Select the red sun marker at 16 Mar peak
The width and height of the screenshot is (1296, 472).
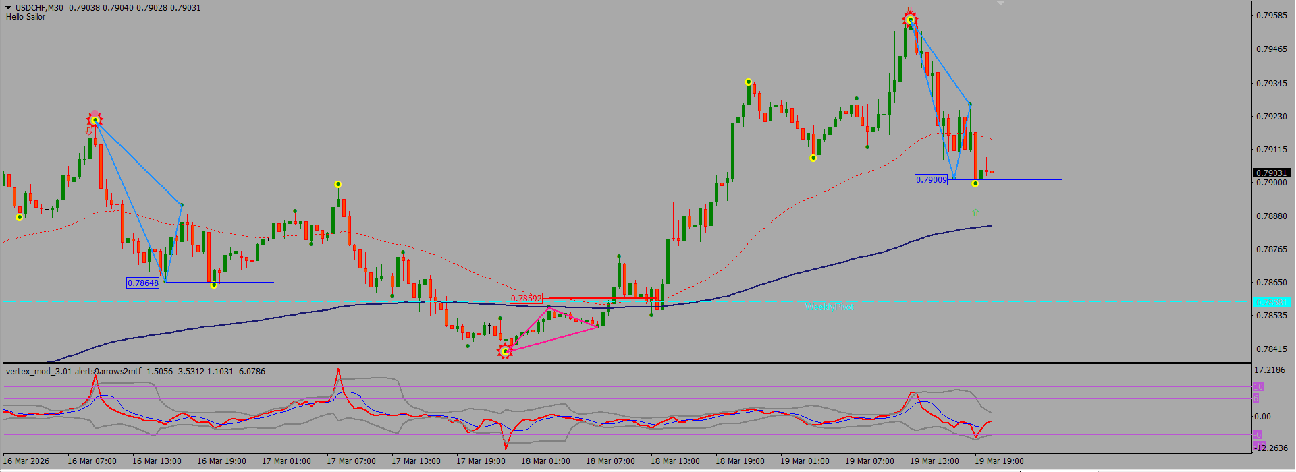[94, 120]
